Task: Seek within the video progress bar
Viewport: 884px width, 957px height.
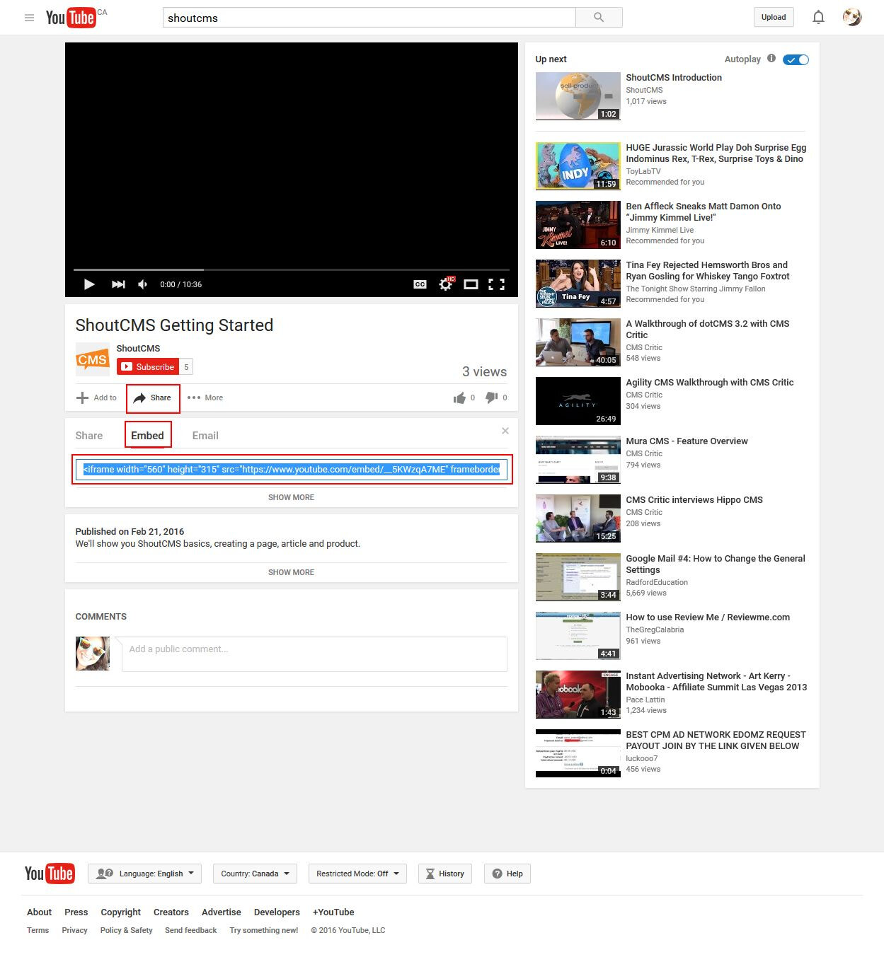Action: click(291, 269)
